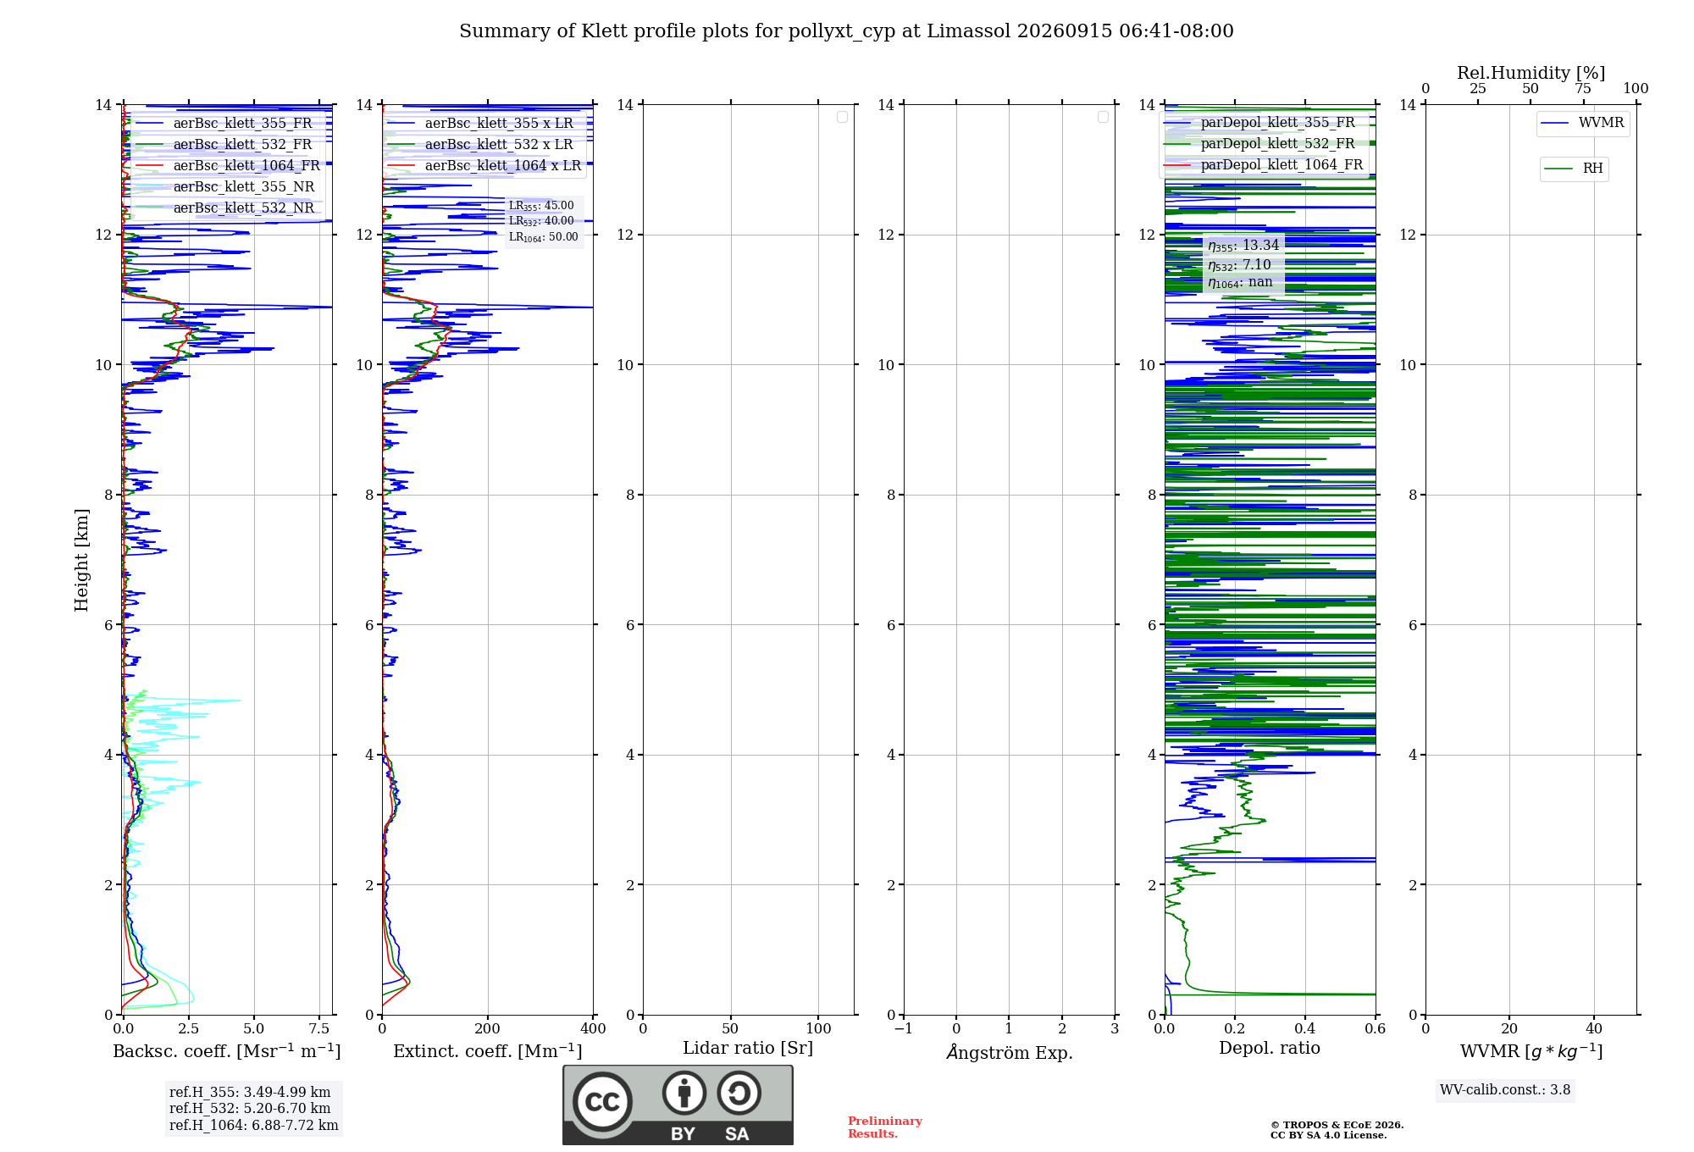Click the empty legend box in Ångström plot

[x=1103, y=117]
